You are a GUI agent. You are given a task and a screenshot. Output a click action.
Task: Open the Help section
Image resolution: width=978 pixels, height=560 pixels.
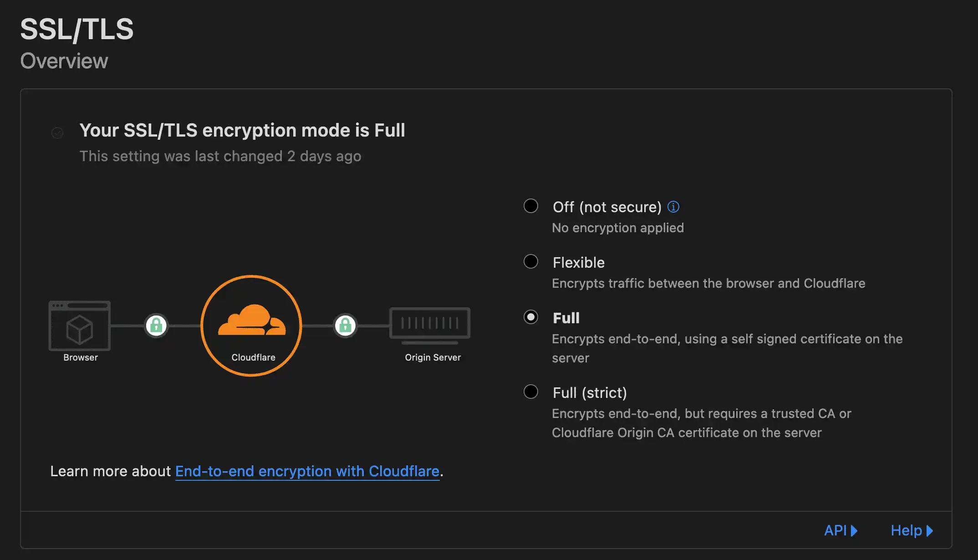(x=906, y=530)
